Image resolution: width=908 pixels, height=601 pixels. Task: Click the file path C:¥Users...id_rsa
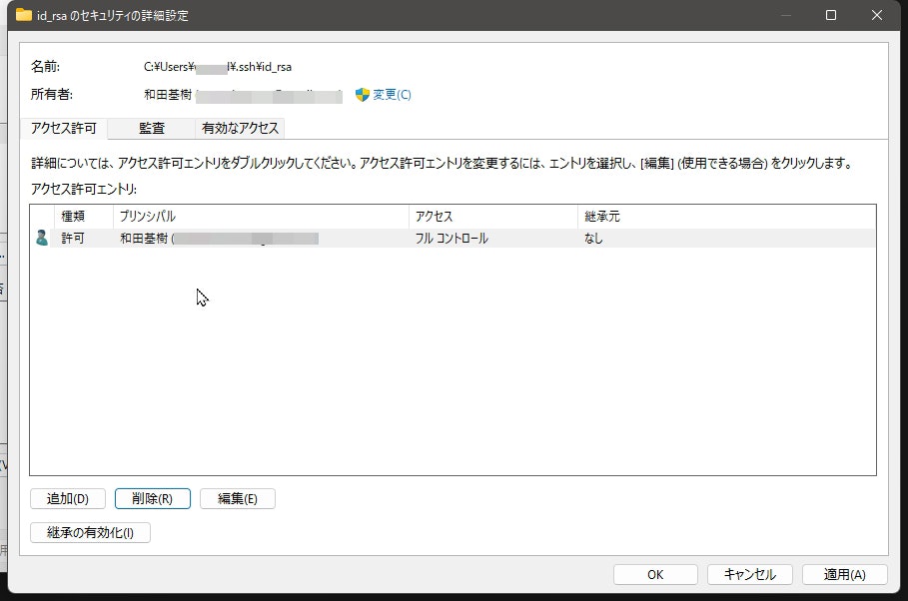218,67
